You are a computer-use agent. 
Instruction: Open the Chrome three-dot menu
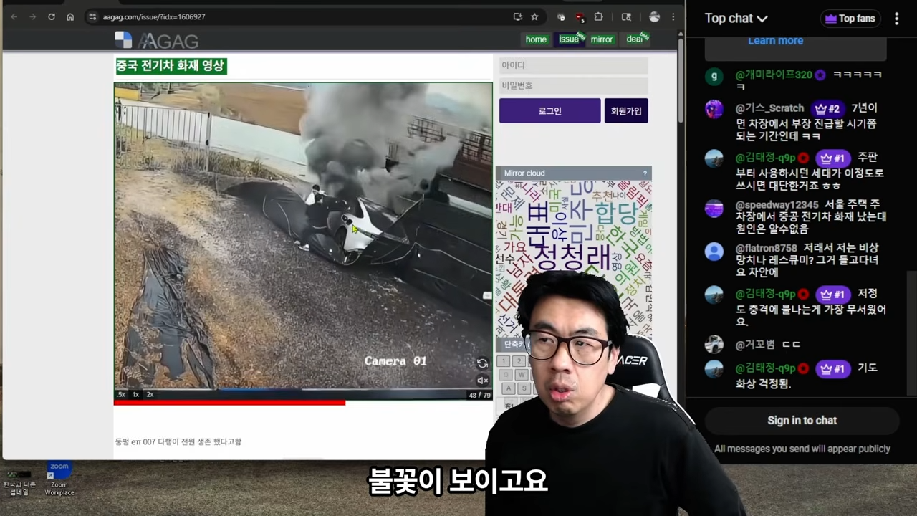point(673,16)
